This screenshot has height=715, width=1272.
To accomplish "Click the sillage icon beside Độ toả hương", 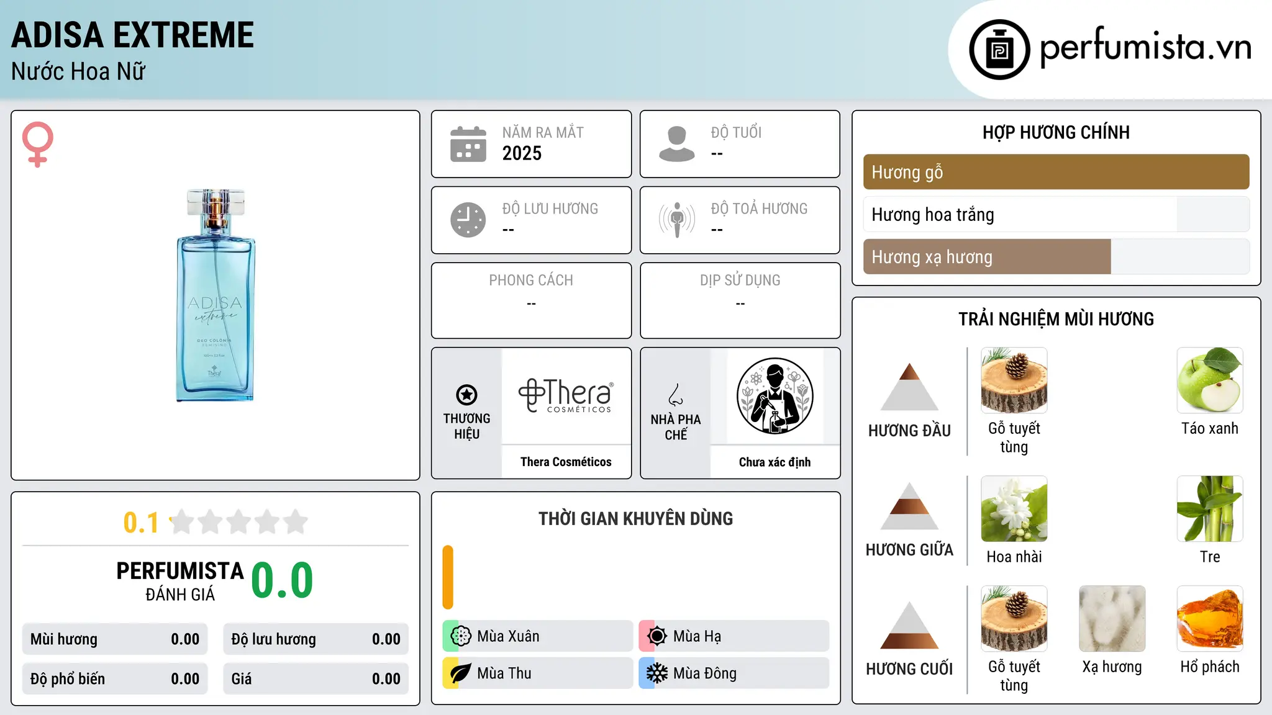I will [677, 220].
